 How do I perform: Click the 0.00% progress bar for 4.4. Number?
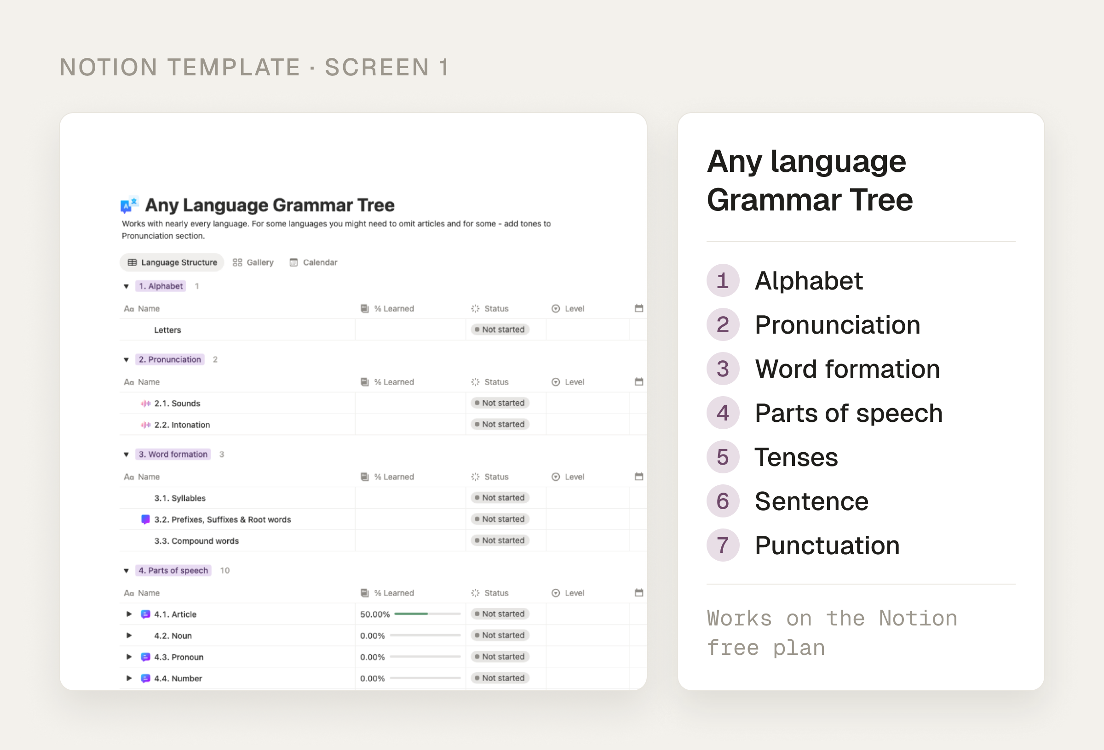point(425,678)
